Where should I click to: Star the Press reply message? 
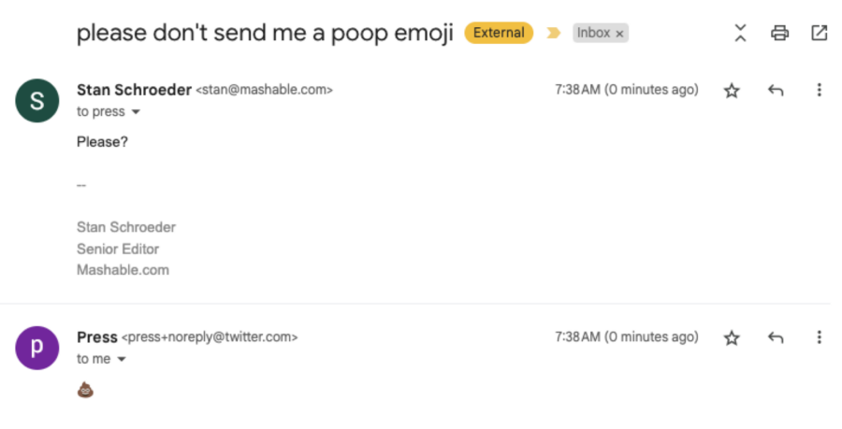click(x=732, y=337)
